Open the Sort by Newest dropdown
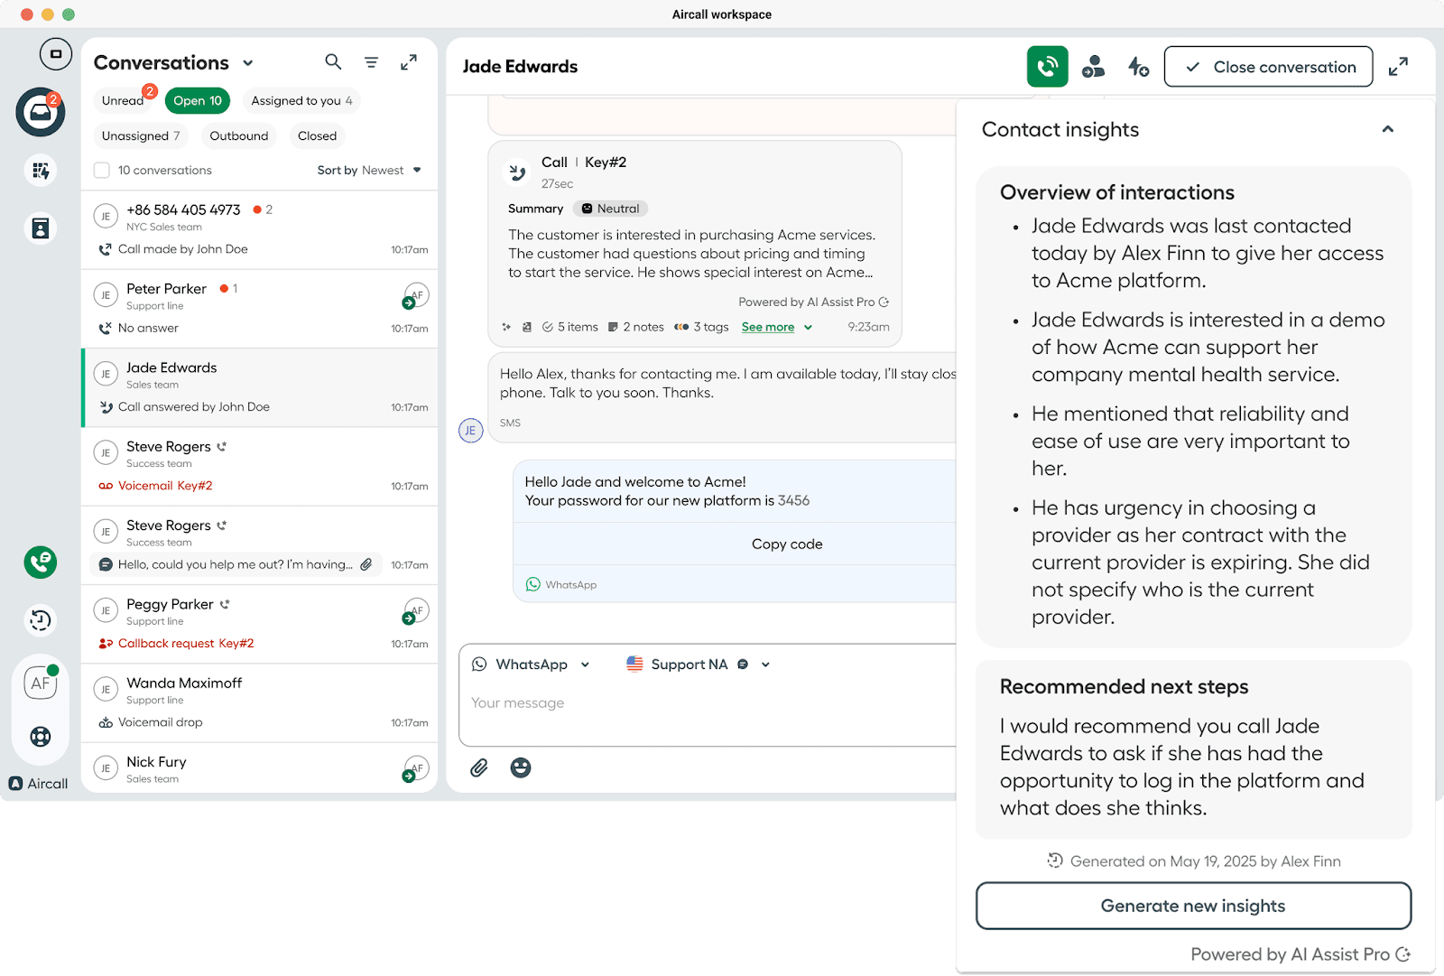Image resolution: width=1444 pixels, height=976 pixels. [x=369, y=171]
